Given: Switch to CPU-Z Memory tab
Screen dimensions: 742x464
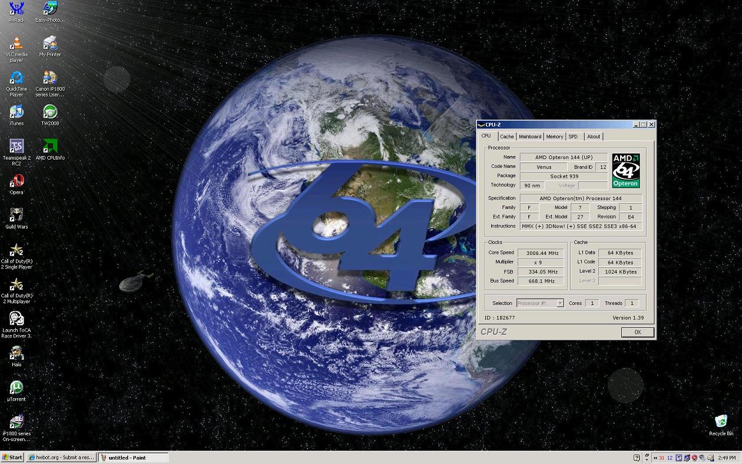Looking at the screenshot, I should click(x=554, y=137).
